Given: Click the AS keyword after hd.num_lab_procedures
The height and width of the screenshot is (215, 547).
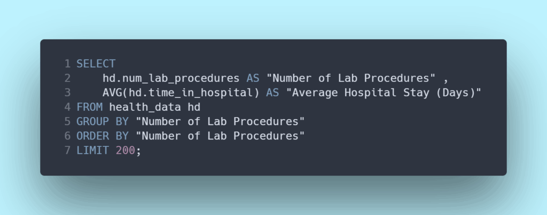Looking at the screenshot, I should (253, 78).
